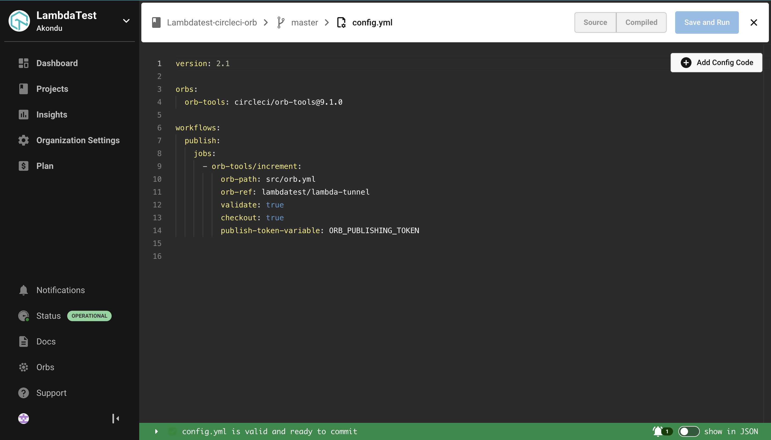Open Organization Settings gear icon
The height and width of the screenshot is (440, 771).
click(23, 140)
